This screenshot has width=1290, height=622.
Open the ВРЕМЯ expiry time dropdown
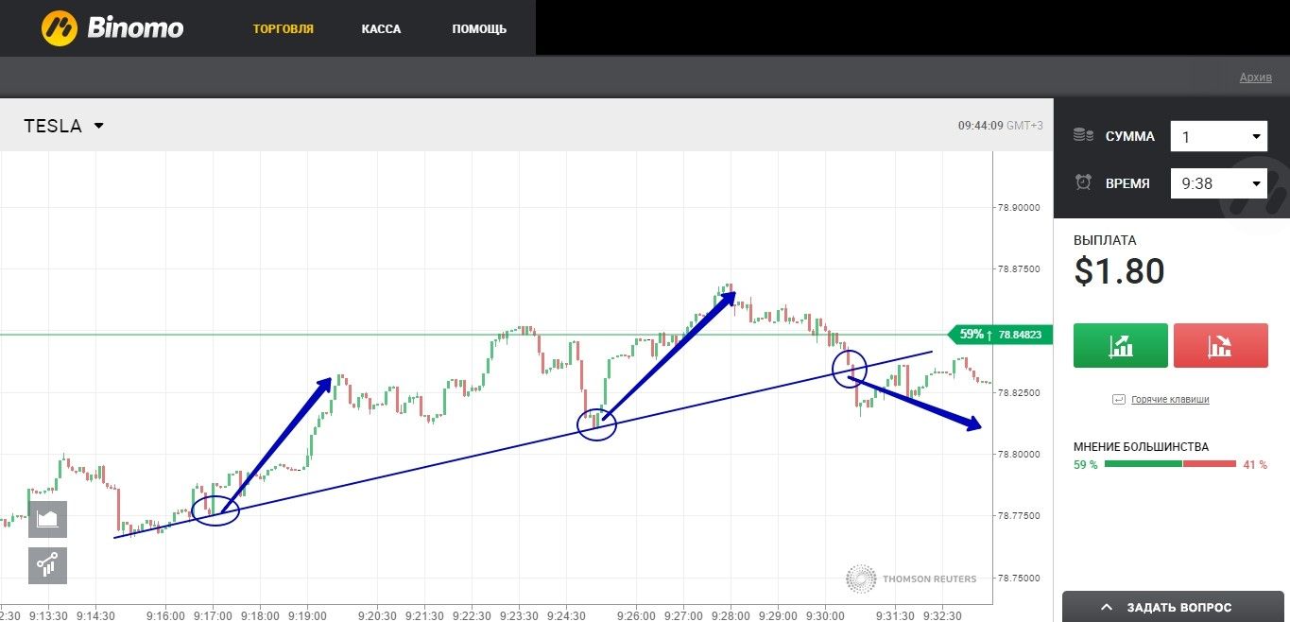click(1219, 183)
